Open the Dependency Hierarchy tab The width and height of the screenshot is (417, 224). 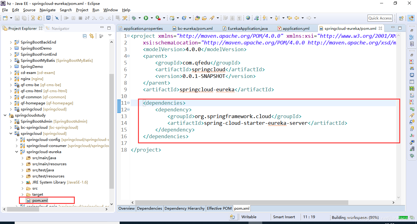click(184, 208)
